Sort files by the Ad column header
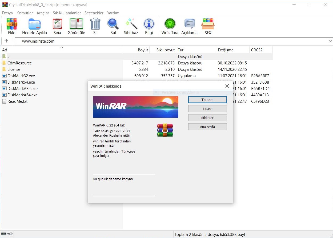 (x=62, y=50)
